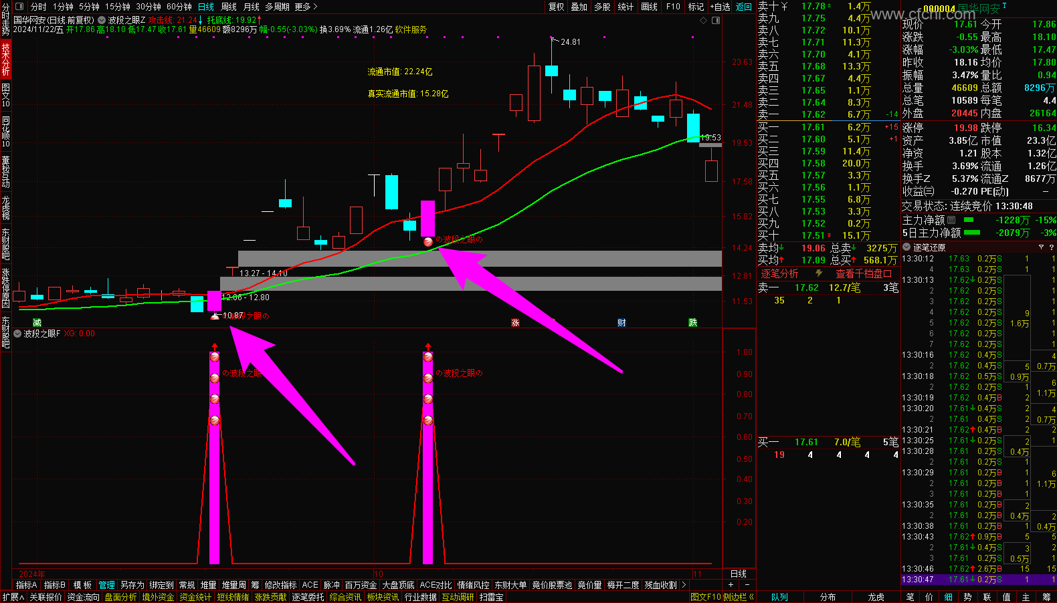Click 另存为 in the indicator bar

[132, 585]
